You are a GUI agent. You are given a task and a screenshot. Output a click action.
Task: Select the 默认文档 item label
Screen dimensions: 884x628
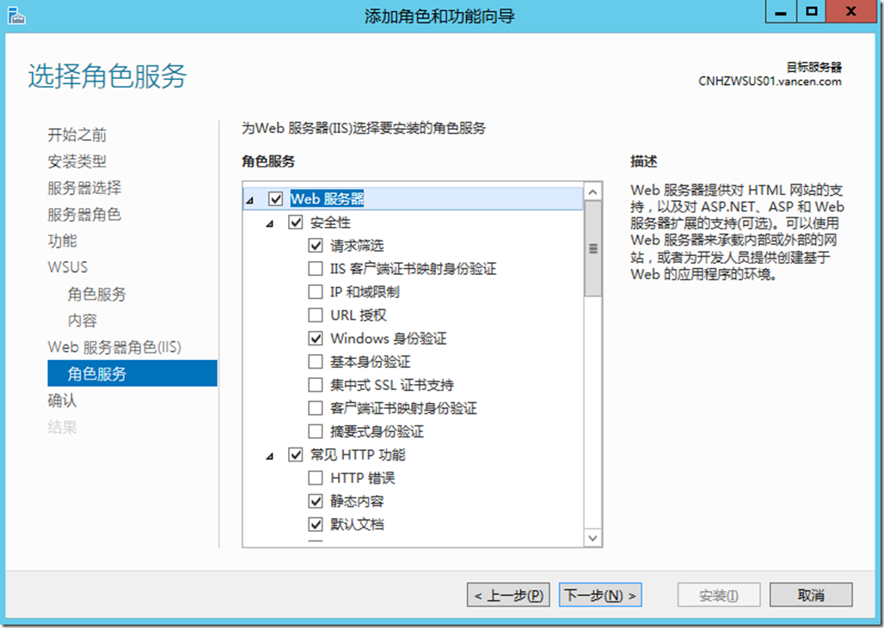click(x=357, y=524)
